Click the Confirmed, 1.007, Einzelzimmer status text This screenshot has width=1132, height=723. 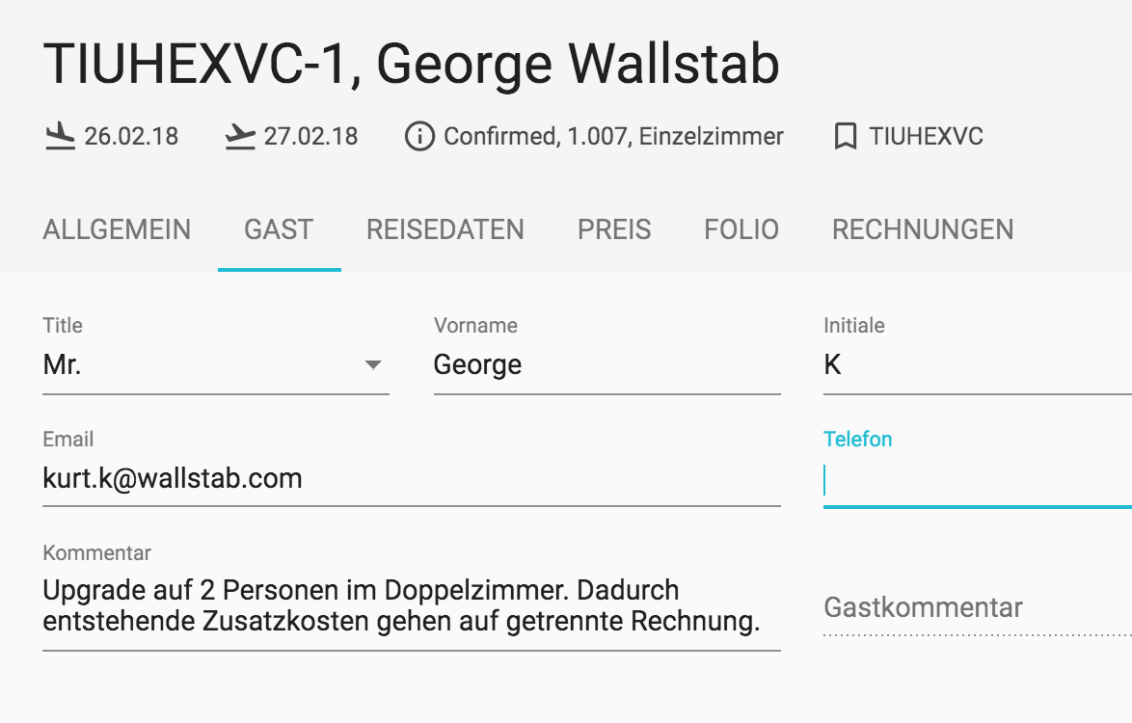pyautogui.click(x=613, y=136)
